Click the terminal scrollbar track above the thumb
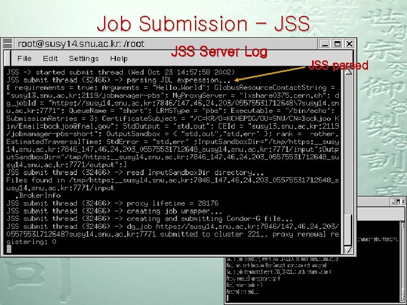 [348, 144]
